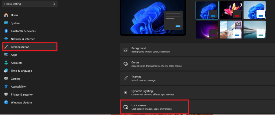Select the dark blue bloom theme thumbnail
This screenshot has height=115, width=275.
[x=207, y=10]
